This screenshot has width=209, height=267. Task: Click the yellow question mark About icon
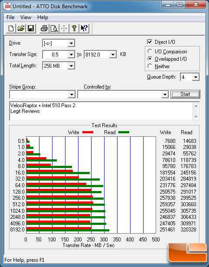74,28
